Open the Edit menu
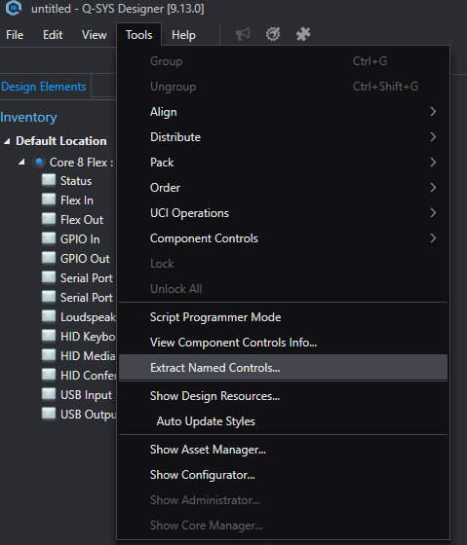This screenshot has height=545, width=467. tap(53, 35)
